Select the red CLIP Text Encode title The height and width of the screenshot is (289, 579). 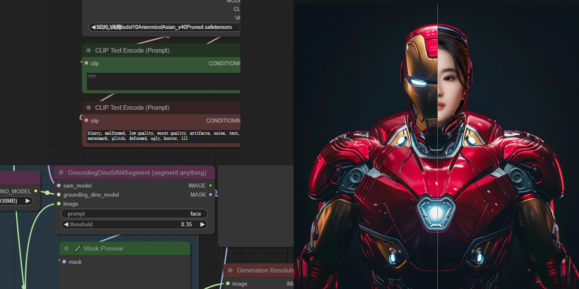coord(132,108)
